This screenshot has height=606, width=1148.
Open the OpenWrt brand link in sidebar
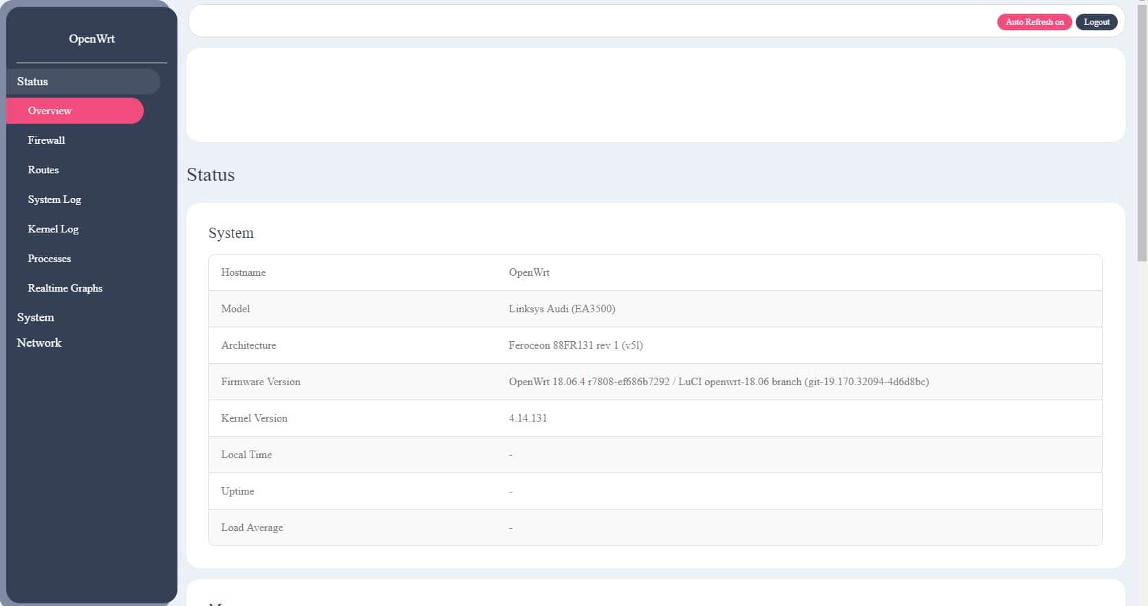pyautogui.click(x=91, y=39)
